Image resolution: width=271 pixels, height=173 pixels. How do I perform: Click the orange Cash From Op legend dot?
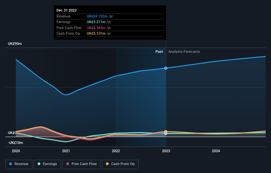107,164
